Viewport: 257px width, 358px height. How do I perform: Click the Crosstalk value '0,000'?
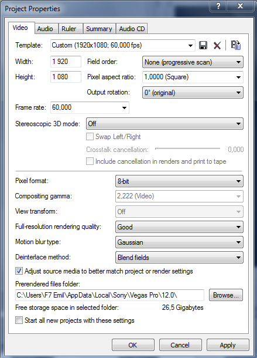pyautogui.click(x=236, y=149)
